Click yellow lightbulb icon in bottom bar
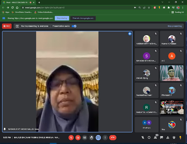Viewport: 187px width, 144px height. click(x=180, y=138)
